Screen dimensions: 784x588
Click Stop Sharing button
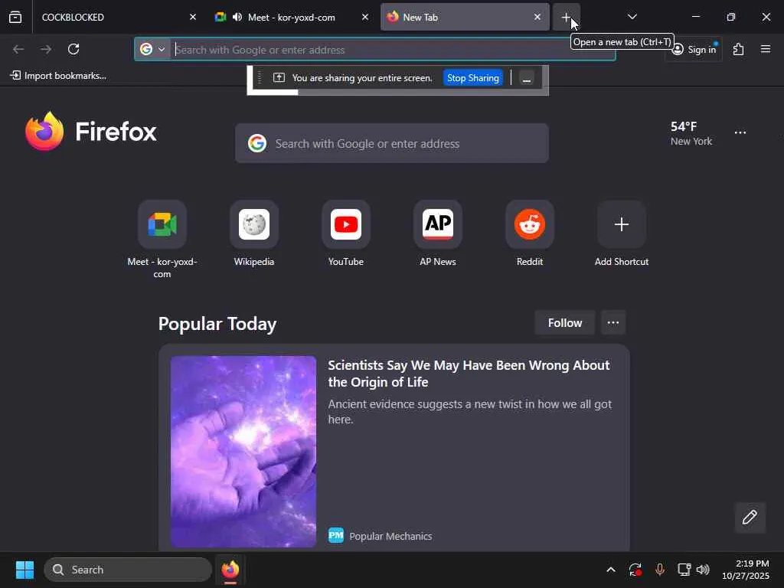pos(472,78)
